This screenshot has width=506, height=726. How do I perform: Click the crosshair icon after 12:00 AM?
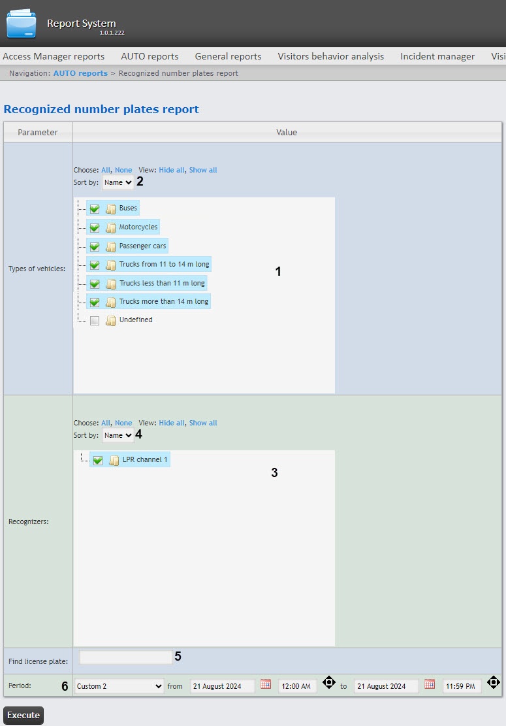328,683
